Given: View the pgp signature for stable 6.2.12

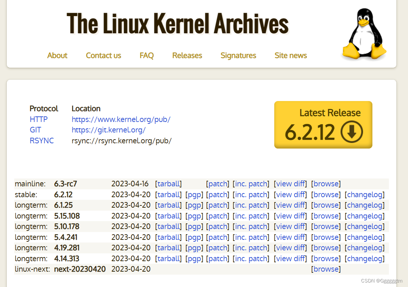Looking at the screenshot, I should (194, 194).
